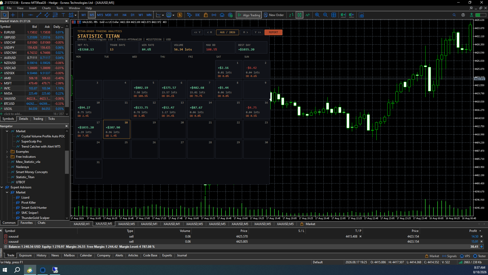Draw a vertical line tool
The width and height of the screenshot is (488, 275).
pos(22,15)
